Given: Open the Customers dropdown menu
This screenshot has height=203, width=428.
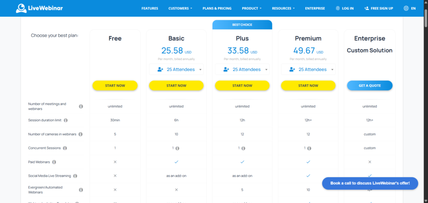Looking at the screenshot, I should tap(180, 8).
